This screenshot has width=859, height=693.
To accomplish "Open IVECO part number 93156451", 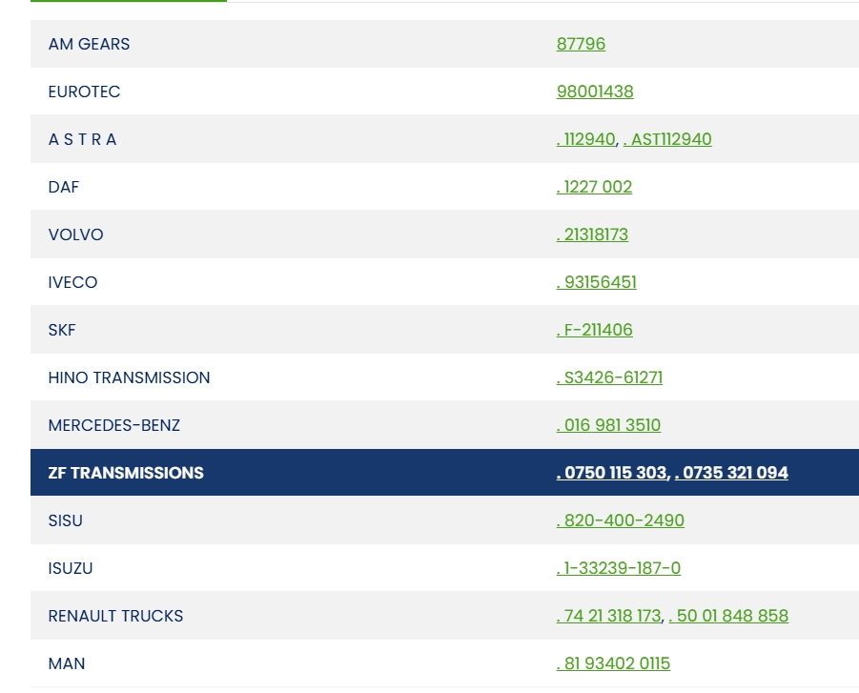I will (597, 282).
